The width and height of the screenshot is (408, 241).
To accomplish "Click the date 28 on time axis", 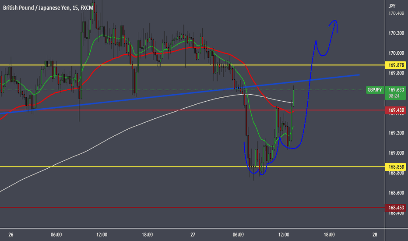I will pyautogui.click(x=375, y=235).
